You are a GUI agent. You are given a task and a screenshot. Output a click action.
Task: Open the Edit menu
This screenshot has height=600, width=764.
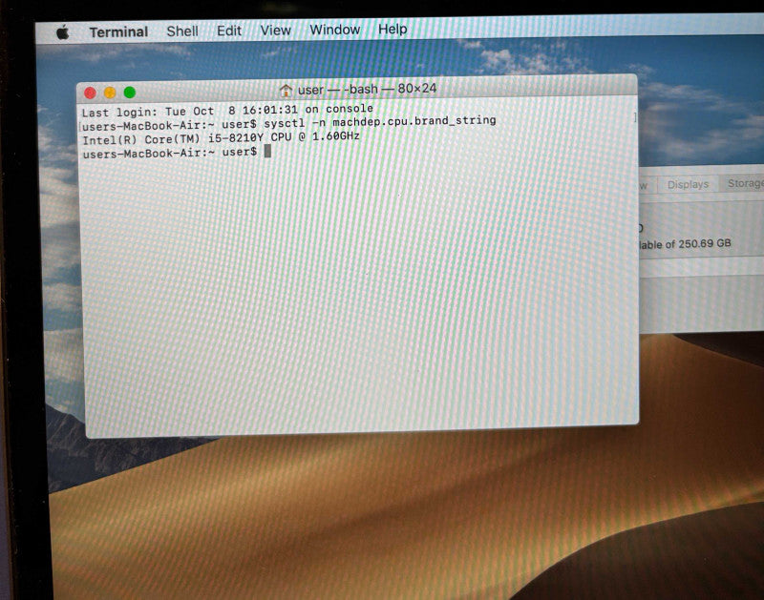229,31
